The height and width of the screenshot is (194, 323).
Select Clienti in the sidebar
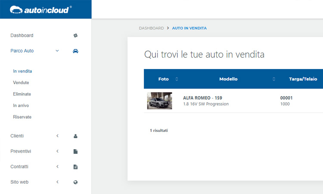click(17, 136)
